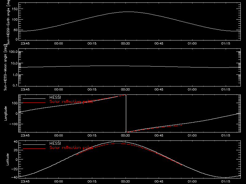
Task: Click the 10.0 tick on Sun-HESSI-Moon axis
Action: click(x=14, y=63)
